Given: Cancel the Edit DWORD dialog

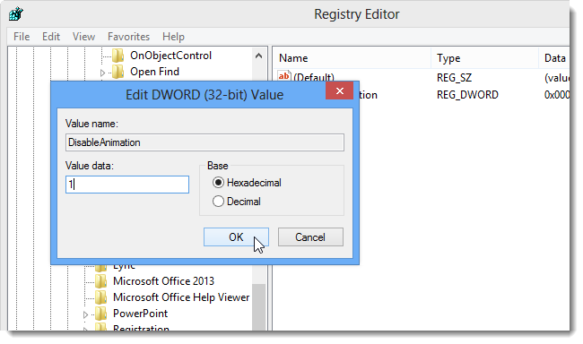Looking at the screenshot, I should tap(310, 237).
